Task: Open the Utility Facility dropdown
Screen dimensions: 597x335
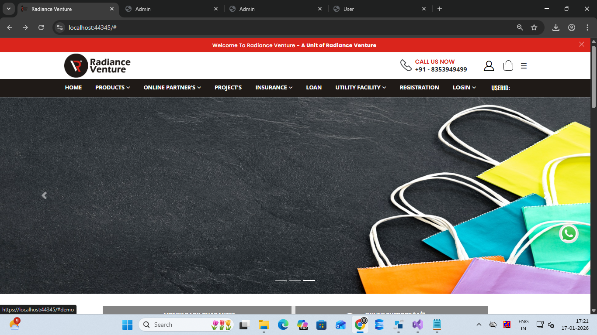Action: pyautogui.click(x=360, y=88)
